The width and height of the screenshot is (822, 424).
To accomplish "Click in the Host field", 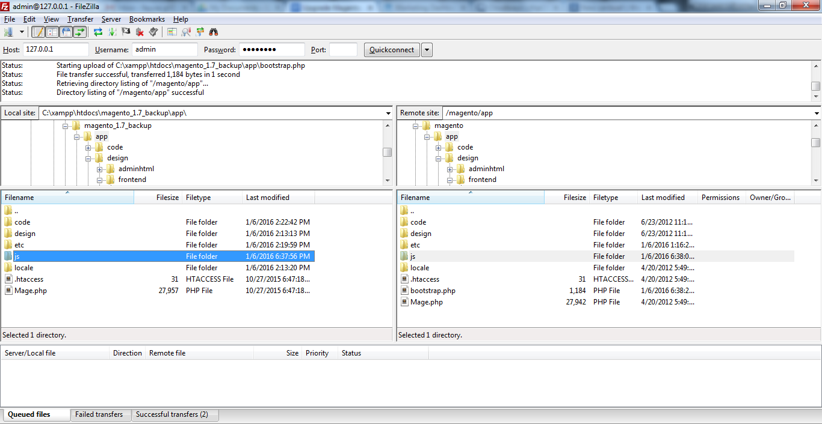I will point(55,50).
